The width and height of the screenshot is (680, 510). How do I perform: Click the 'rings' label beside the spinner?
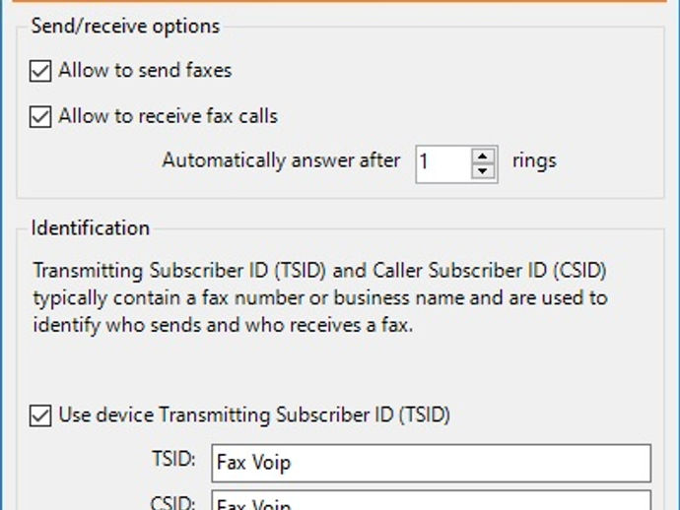point(534,160)
